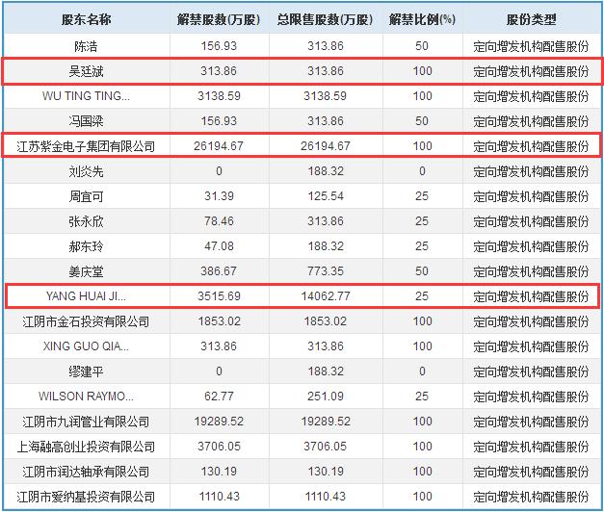Click unlocked shares value 386.67 for 姜庆堂
604x512 pixels.
(x=219, y=271)
